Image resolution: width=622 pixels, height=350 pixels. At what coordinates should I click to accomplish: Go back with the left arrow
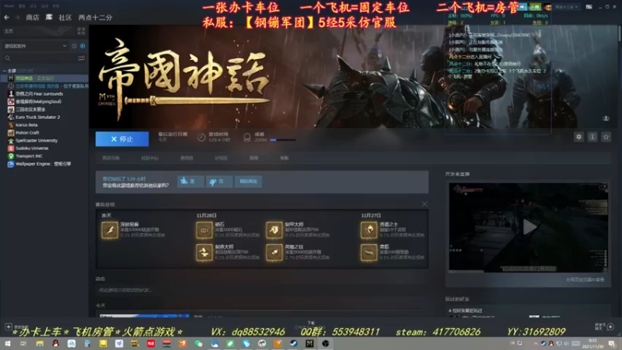[6, 17]
